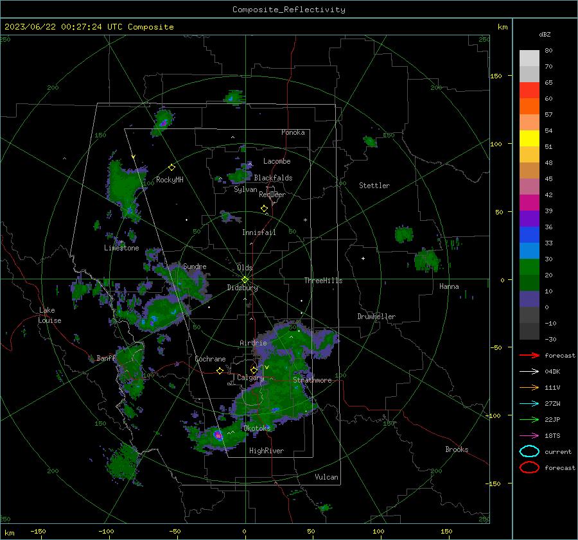Click the Cochrane town label
This screenshot has height=540, width=578.
(x=210, y=359)
